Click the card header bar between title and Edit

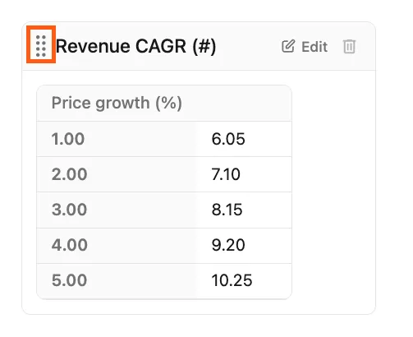pos(249,46)
